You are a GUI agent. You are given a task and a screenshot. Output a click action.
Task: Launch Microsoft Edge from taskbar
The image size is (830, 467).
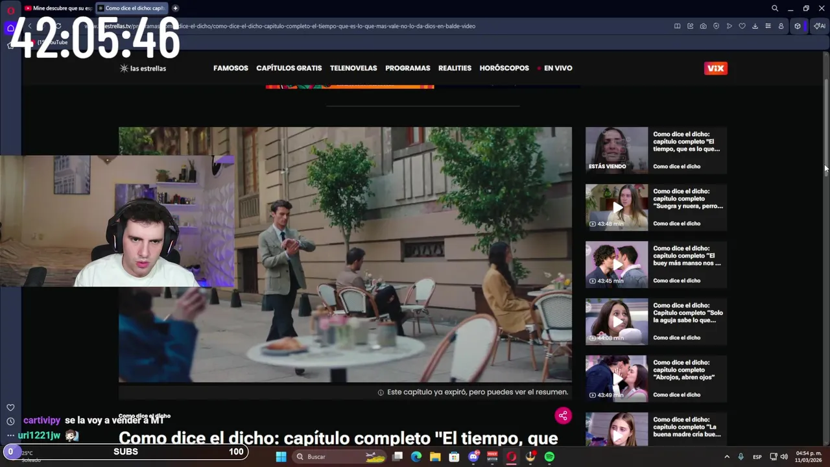[x=416, y=457]
